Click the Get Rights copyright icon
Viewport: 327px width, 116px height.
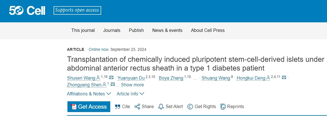pos(190,107)
